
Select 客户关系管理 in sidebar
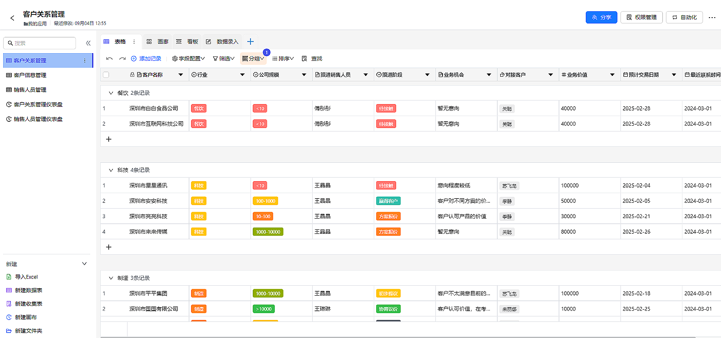click(48, 60)
